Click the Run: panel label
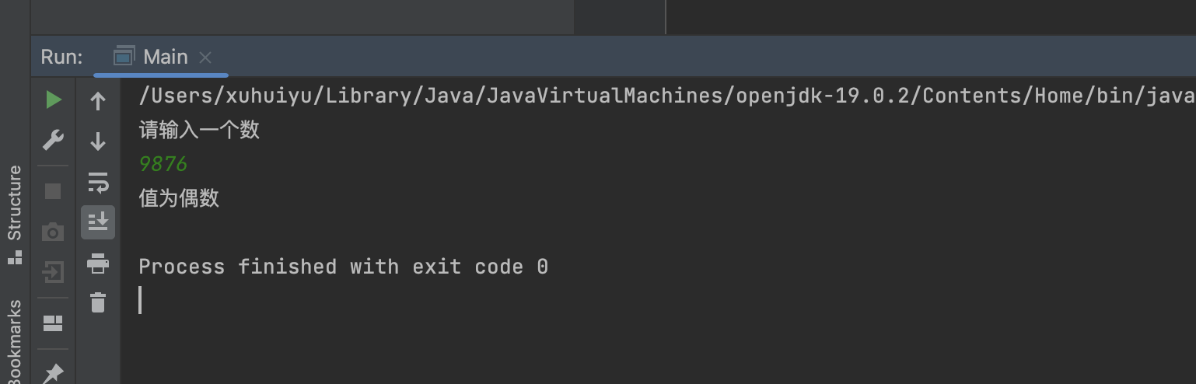 61,57
